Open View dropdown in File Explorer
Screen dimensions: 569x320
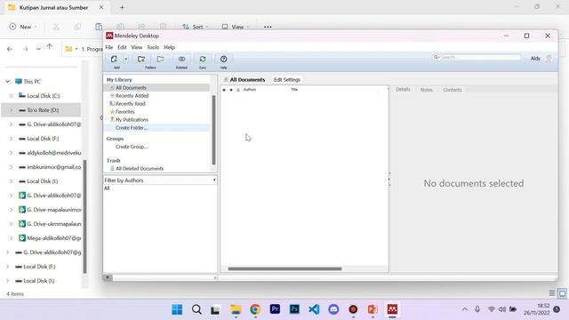coord(235,27)
